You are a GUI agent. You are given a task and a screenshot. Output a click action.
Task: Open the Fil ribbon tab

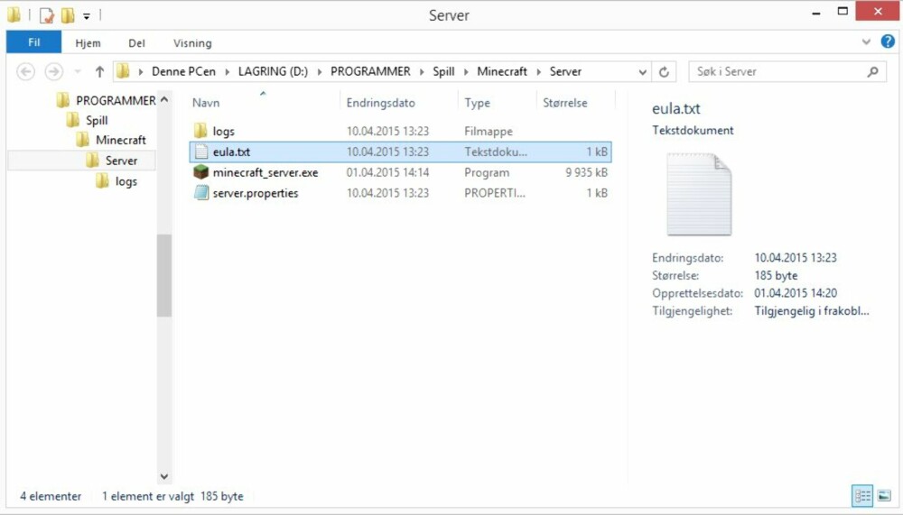pos(33,42)
